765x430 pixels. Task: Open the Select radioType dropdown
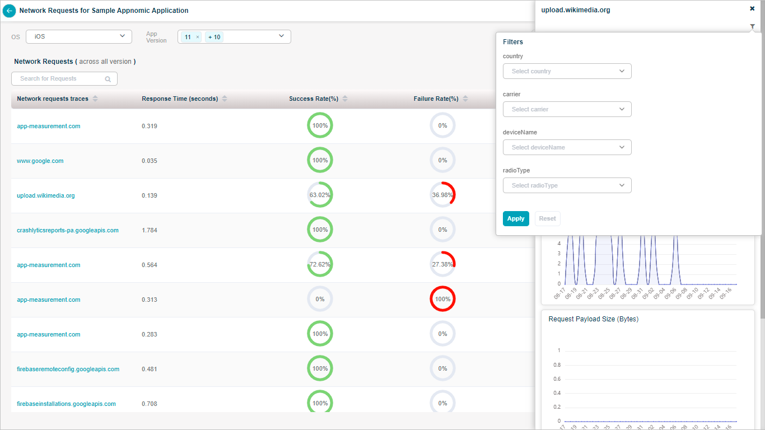pos(567,185)
